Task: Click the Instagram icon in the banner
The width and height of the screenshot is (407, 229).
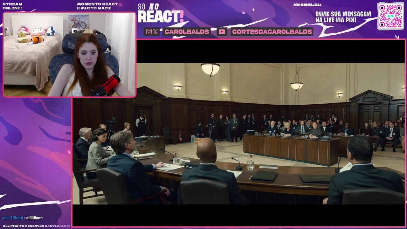Action: point(149,31)
